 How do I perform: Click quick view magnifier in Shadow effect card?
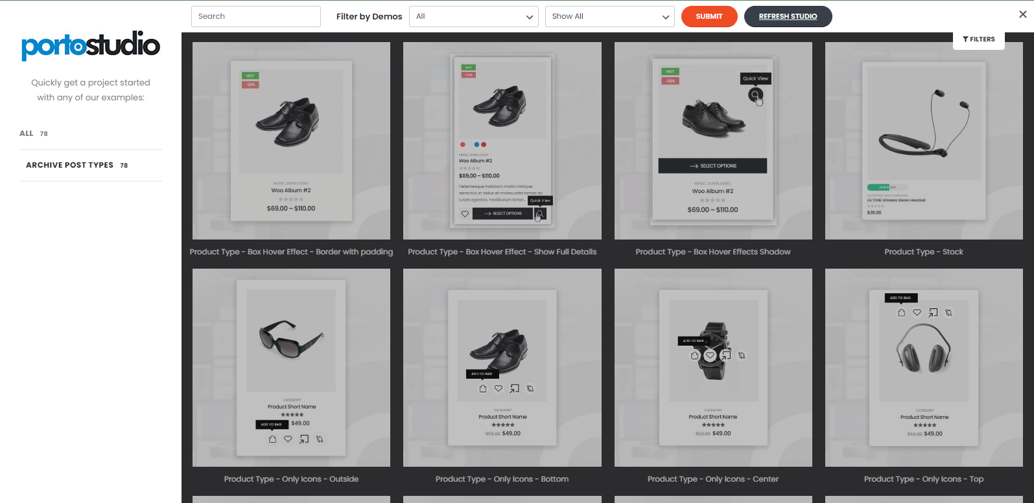(755, 95)
